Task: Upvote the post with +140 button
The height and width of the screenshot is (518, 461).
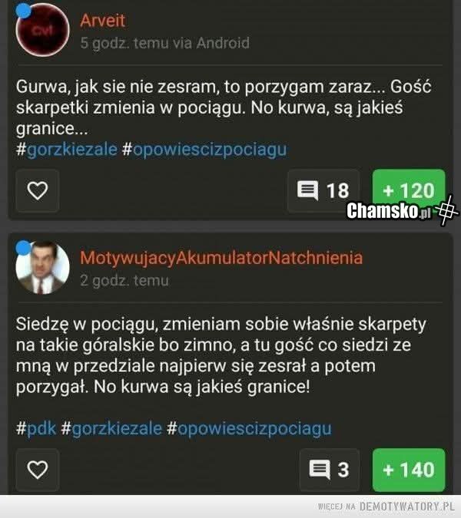Action: click(409, 470)
